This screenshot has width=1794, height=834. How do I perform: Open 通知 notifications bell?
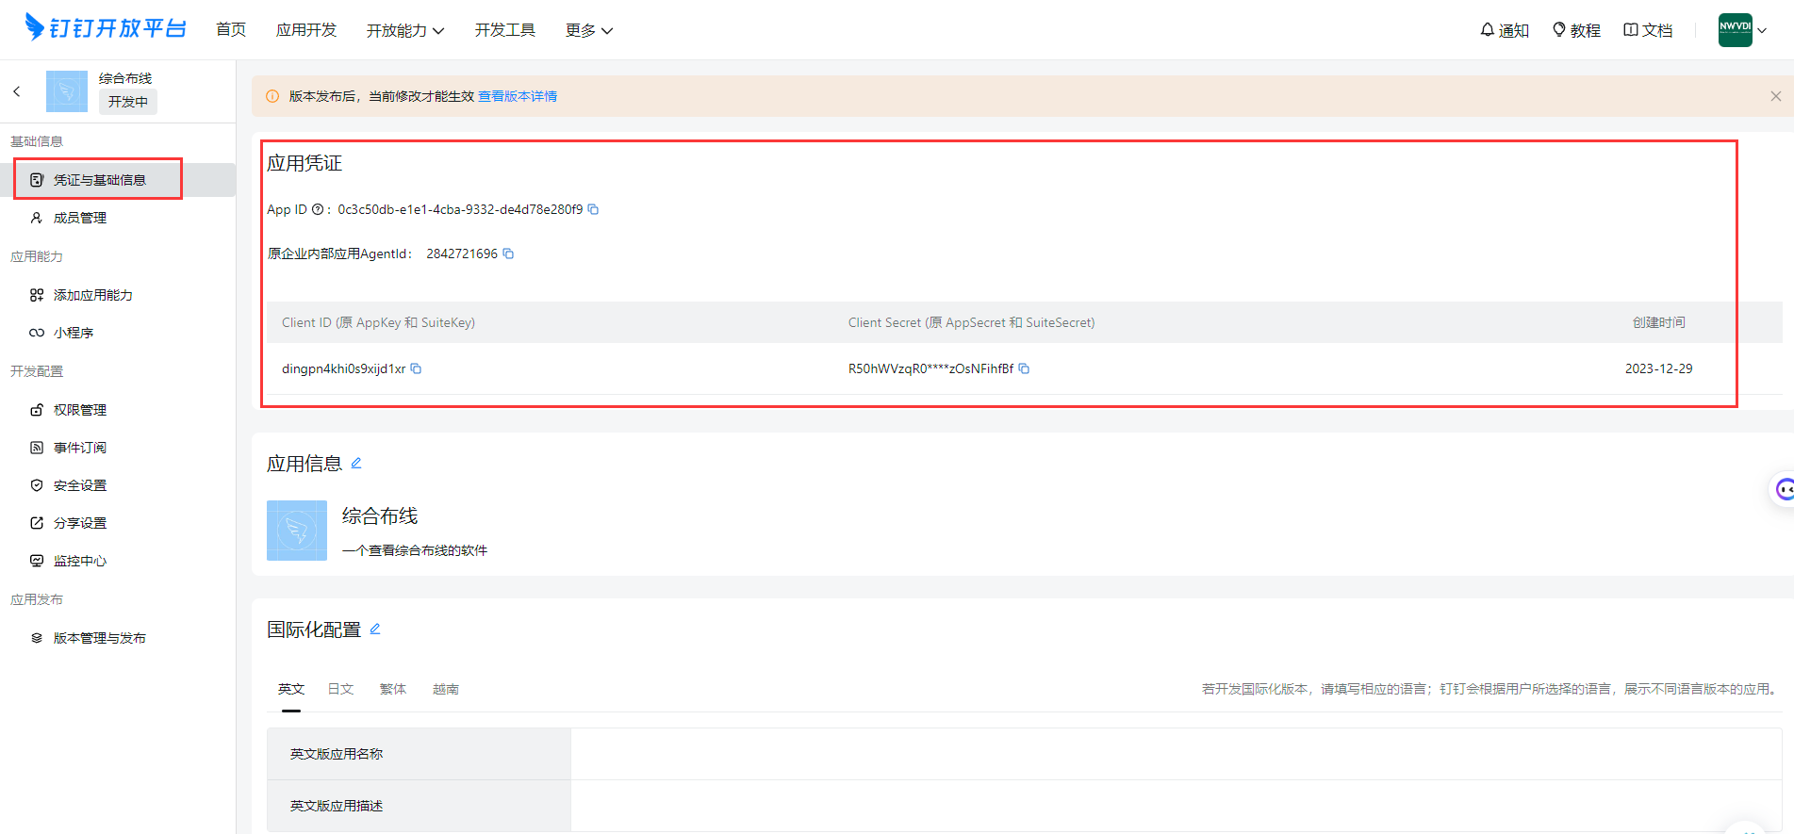coord(1505,30)
